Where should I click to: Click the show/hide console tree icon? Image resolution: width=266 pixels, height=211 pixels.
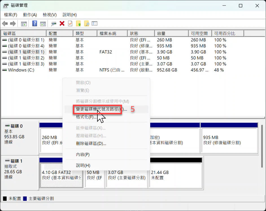[x=24, y=24]
